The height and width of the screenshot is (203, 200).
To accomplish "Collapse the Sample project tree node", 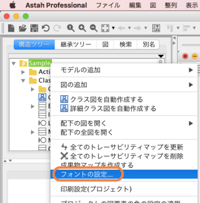I will coord(14,63).
